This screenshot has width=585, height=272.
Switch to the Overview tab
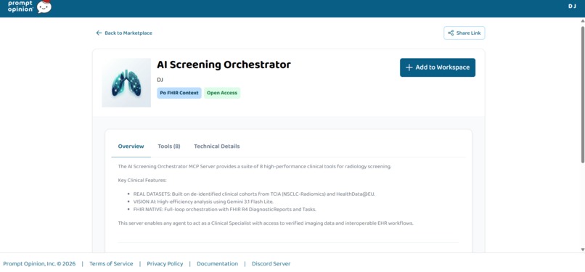click(x=131, y=146)
